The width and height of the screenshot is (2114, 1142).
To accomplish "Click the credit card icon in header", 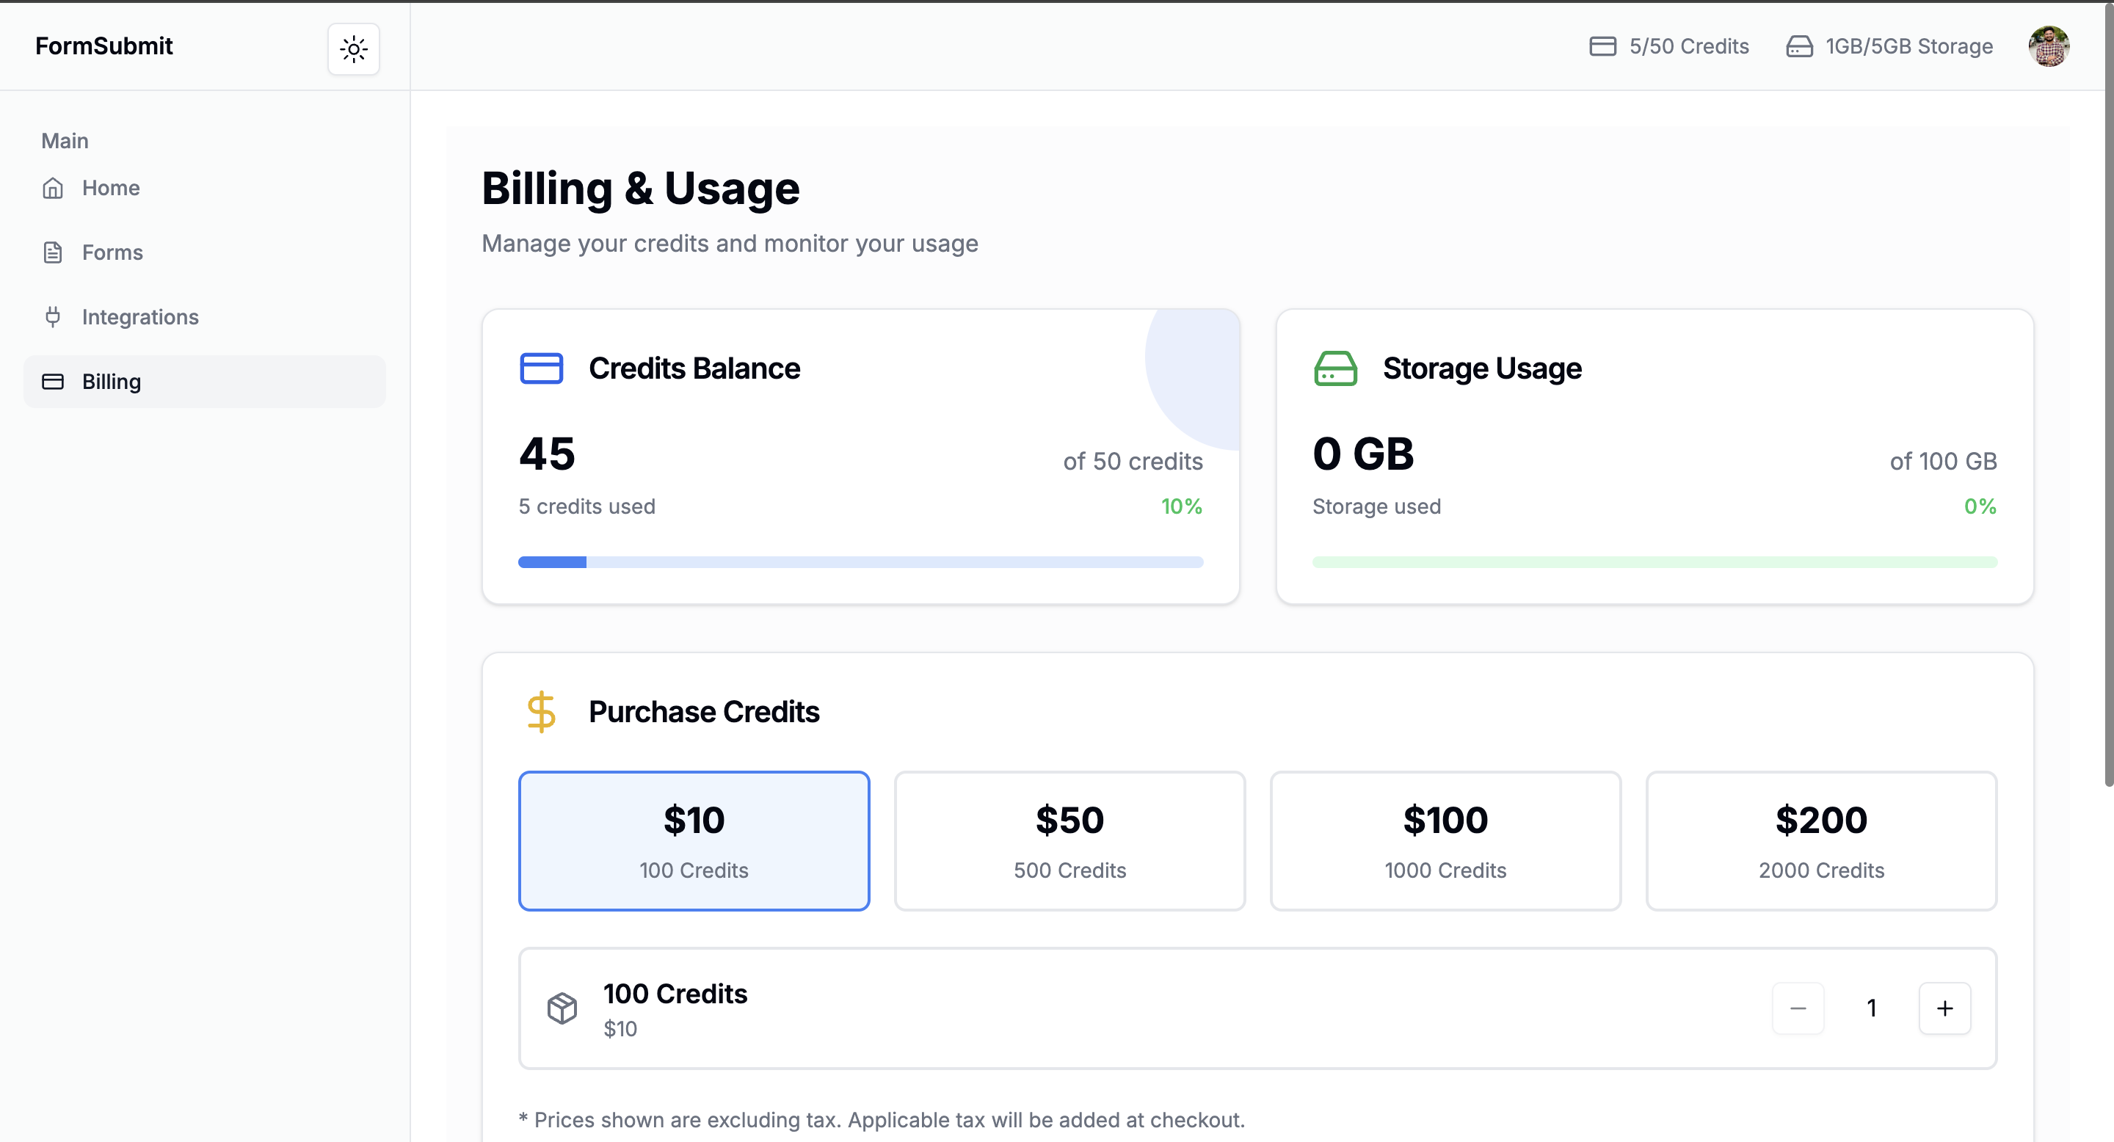I will pos(1602,46).
